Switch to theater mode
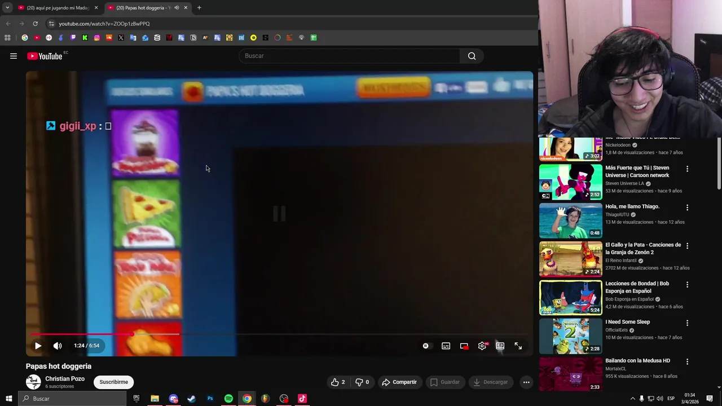Viewport: 722px width, 406px height. [x=500, y=346]
